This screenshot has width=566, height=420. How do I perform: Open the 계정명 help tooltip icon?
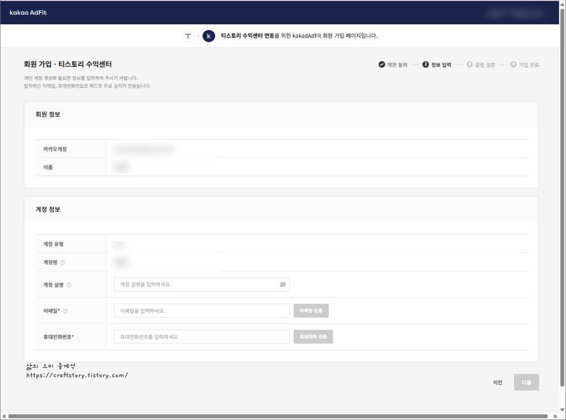click(x=62, y=263)
